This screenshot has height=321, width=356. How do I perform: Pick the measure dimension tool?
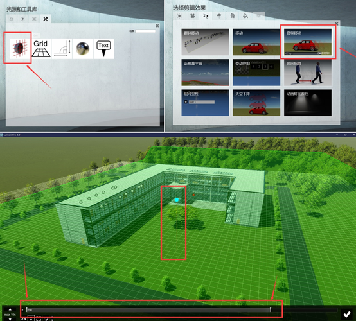coord(62,49)
